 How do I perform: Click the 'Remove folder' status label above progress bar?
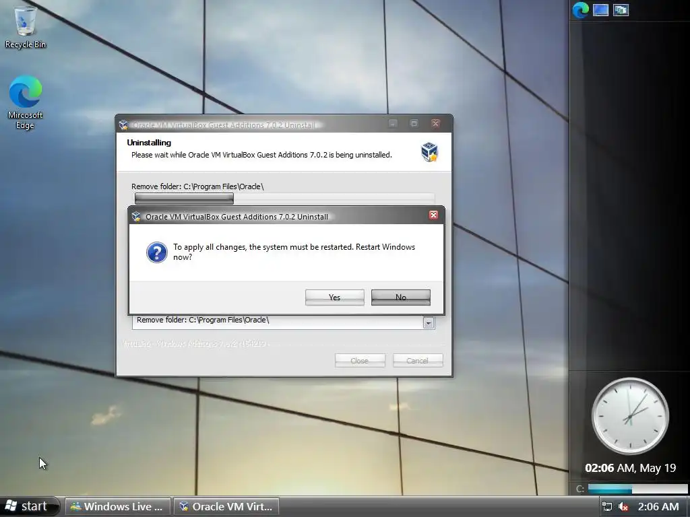197,186
